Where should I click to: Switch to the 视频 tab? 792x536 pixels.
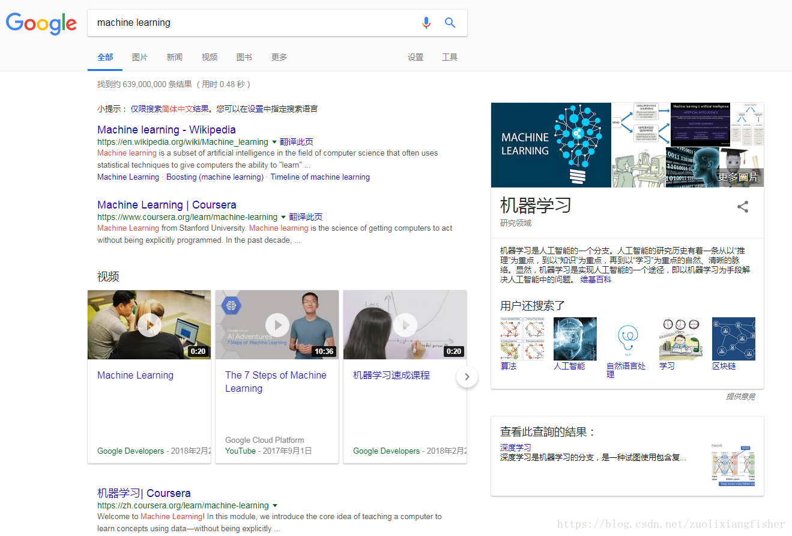coord(210,57)
